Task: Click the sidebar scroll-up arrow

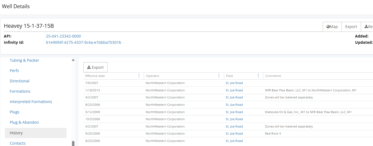Action: 73,60
